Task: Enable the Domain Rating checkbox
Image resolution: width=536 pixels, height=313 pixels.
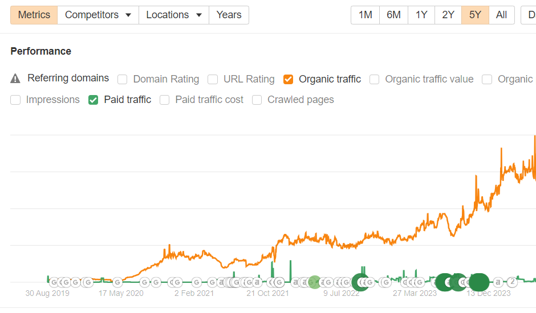Action: (x=122, y=79)
